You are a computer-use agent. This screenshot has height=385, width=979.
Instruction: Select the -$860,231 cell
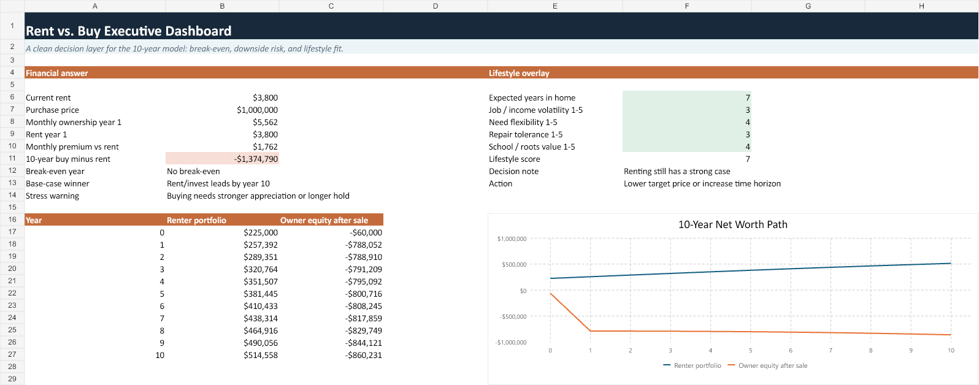click(x=331, y=355)
